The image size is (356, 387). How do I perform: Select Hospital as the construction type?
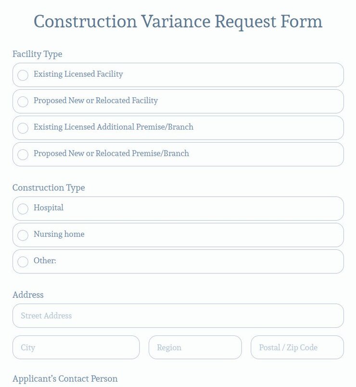pyautogui.click(x=23, y=209)
